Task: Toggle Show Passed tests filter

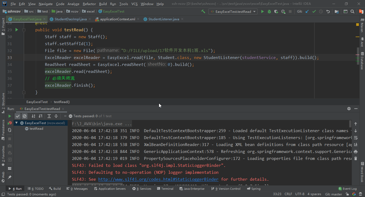Action: pyautogui.click(x=18, y=116)
